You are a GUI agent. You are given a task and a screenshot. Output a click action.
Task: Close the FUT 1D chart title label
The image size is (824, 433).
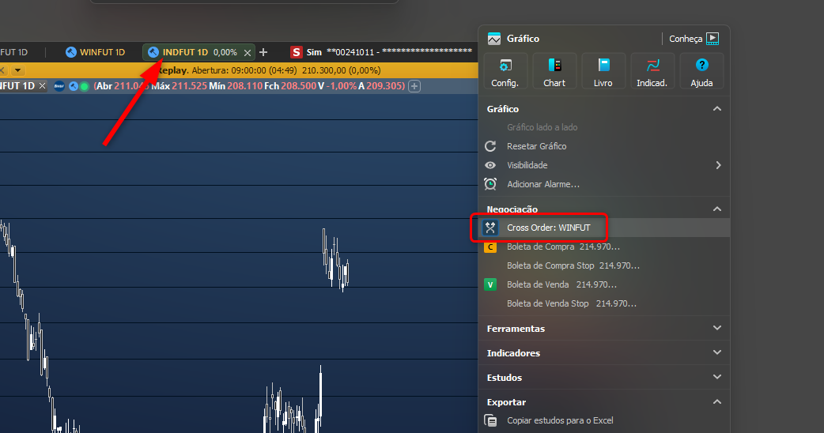tap(43, 86)
